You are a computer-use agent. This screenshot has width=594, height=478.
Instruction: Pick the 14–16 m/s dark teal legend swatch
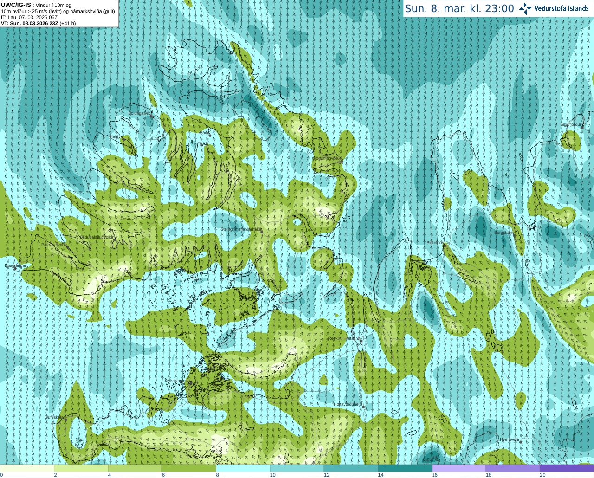click(405, 468)
